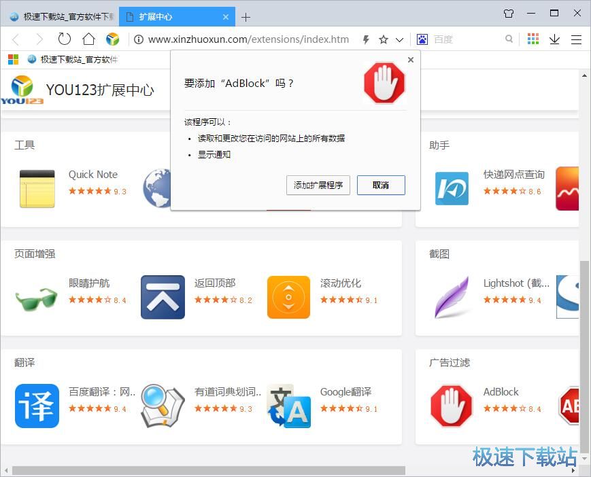Click the globe extension icon
Image resolution: width=591 pixels, height=477 pixels.
(156, 188)
